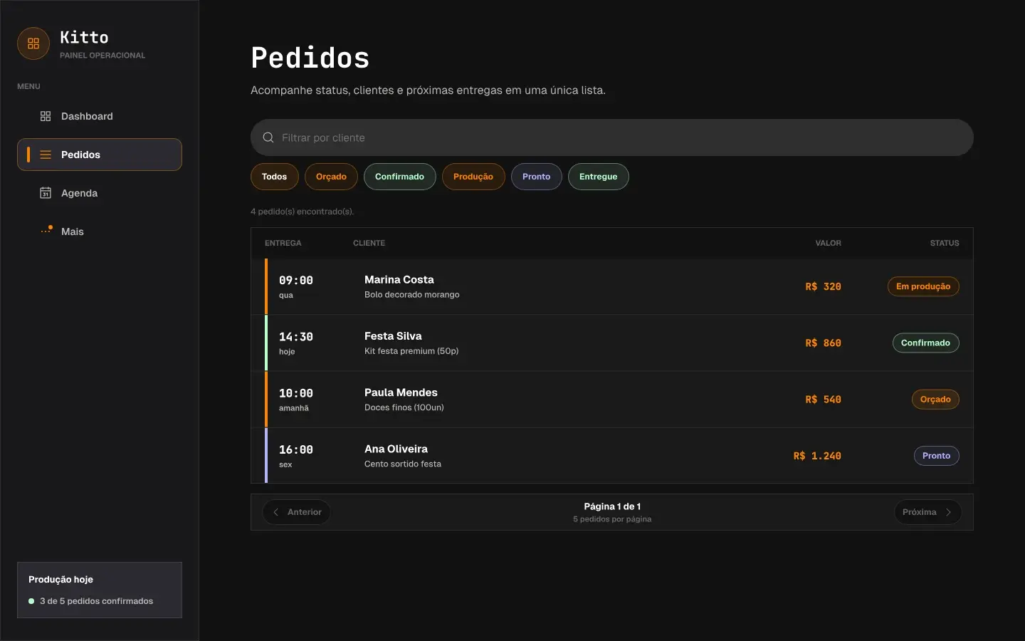Click the ENTREGA column header
This screenshot has width=1025, height=641.
283,243
